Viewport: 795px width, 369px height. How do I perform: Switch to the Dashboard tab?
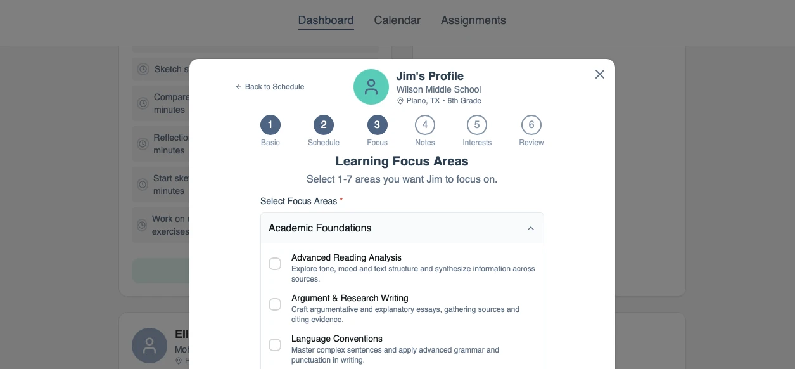coord(326,20)
